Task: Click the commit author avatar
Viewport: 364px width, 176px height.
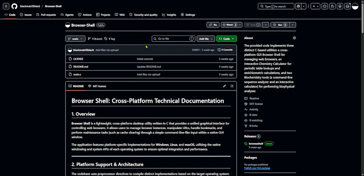Action: pyautogui.click(x=70, y=50)
